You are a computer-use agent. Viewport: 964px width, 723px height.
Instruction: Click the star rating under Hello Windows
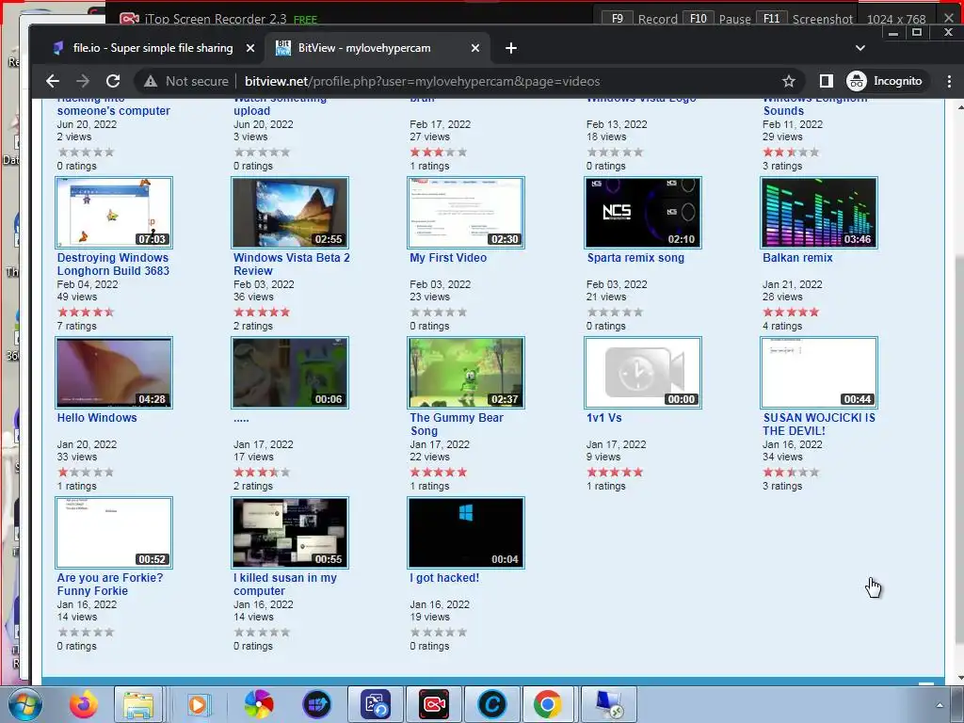(x=86, y=473)
